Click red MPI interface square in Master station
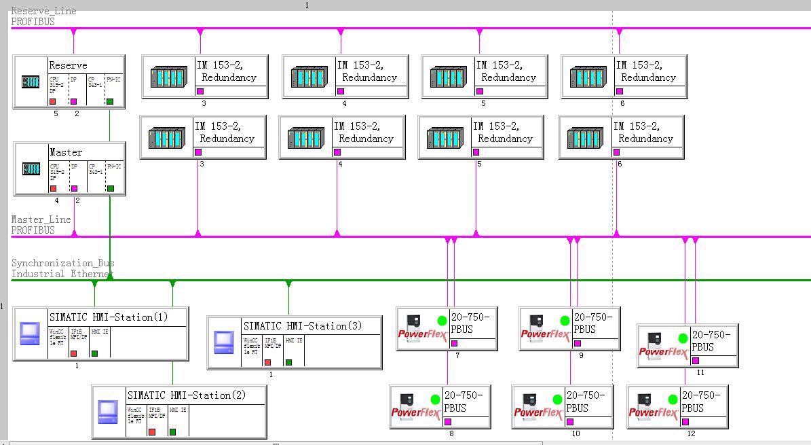The width and height of the screenshot is (811, 445). (53, 189)
